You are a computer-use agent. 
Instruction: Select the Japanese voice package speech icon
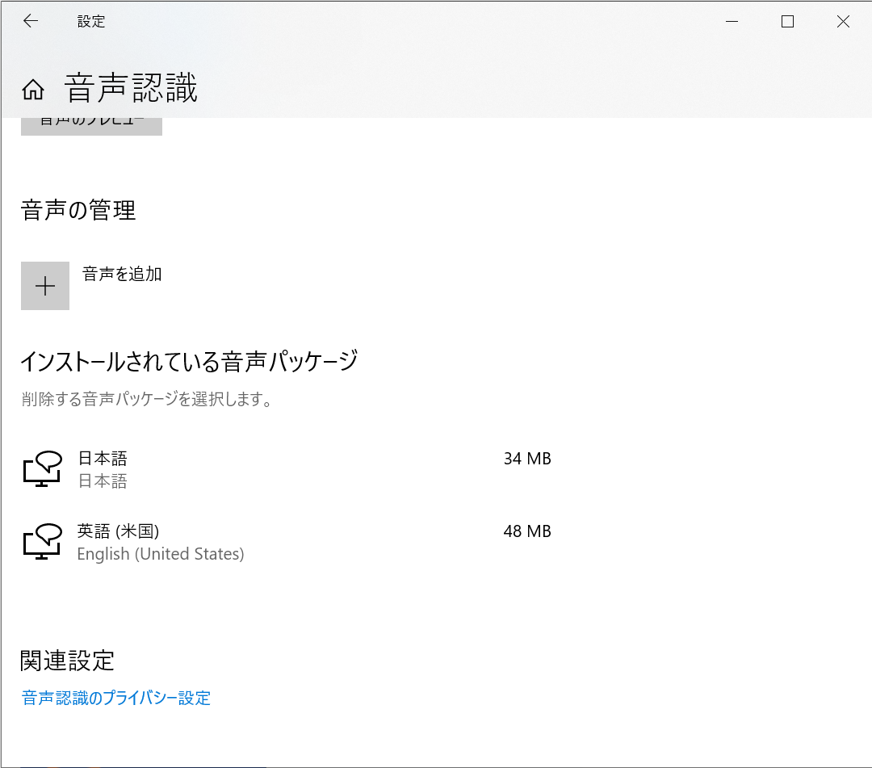pos(43,468)
